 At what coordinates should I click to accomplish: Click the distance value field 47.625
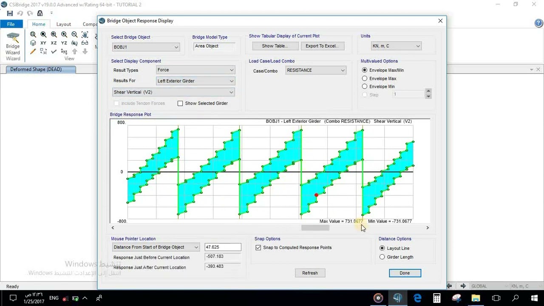click(223, 247)
